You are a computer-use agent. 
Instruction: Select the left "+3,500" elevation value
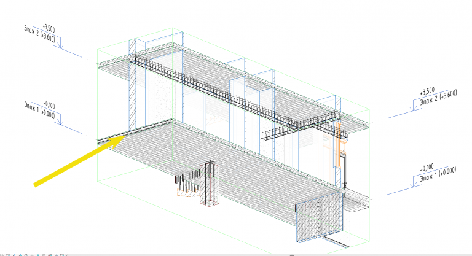click(49, 29)
